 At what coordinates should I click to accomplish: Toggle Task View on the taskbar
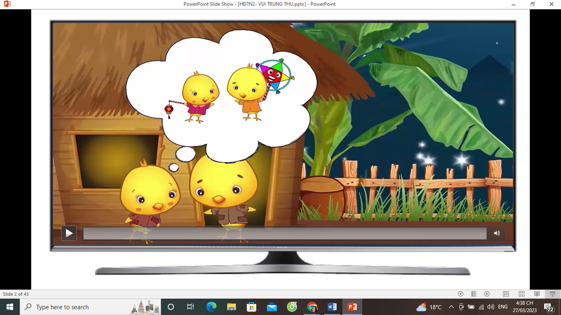click(191, 307)
